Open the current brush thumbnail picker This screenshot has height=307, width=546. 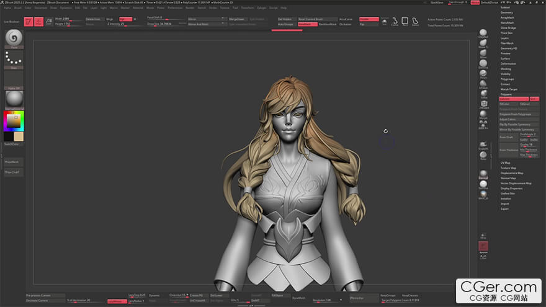point(13,38)
